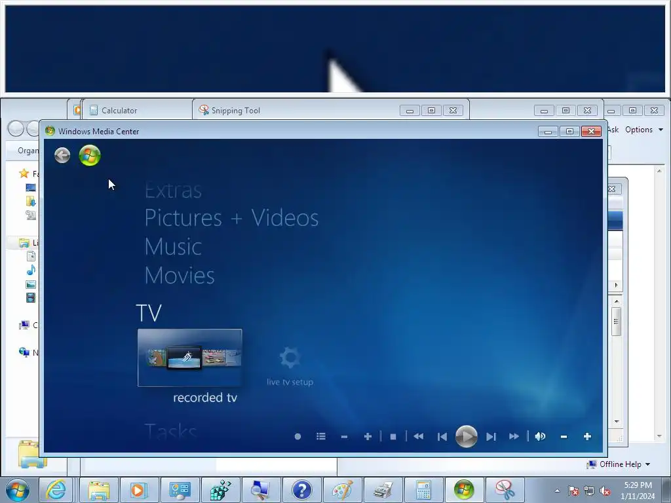Image resolution: width=671 pixels, height=503 pixels.
Task: Lower volume with the minus button
Action: (564, 437)
